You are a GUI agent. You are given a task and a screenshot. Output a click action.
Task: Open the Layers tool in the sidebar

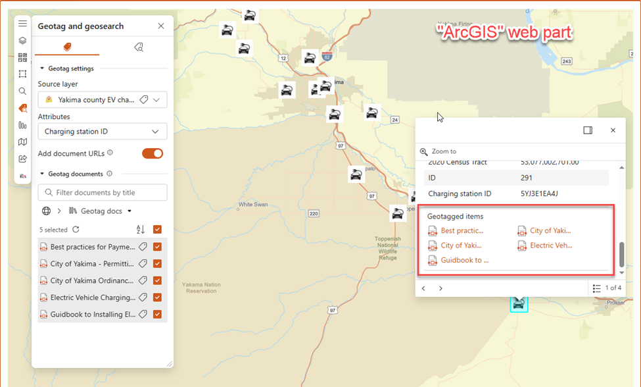(x=22, y=41)
